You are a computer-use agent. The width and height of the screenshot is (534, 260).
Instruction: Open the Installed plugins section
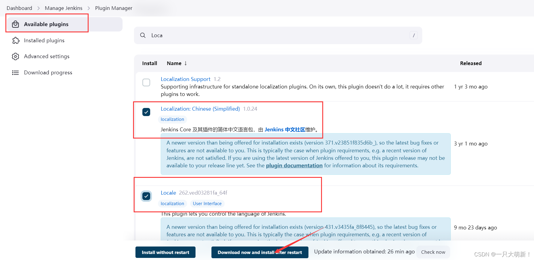click(x=44, y=40)
